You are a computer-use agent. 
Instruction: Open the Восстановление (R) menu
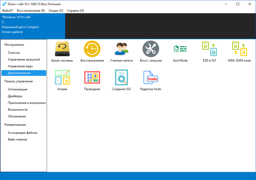tap(31, 11)
